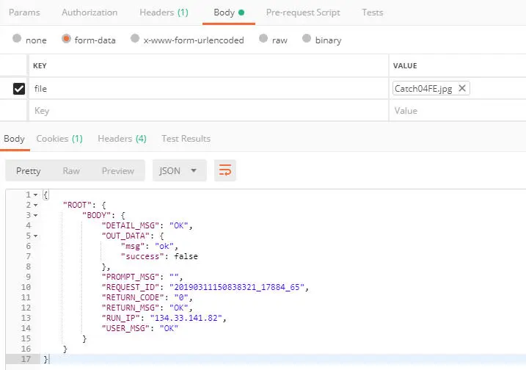Image resolution: width=526 pixels, height=370 pixels.
Task: Show the response Headers (4) tab
Action: pyautogui.click(x=122, y=139)
